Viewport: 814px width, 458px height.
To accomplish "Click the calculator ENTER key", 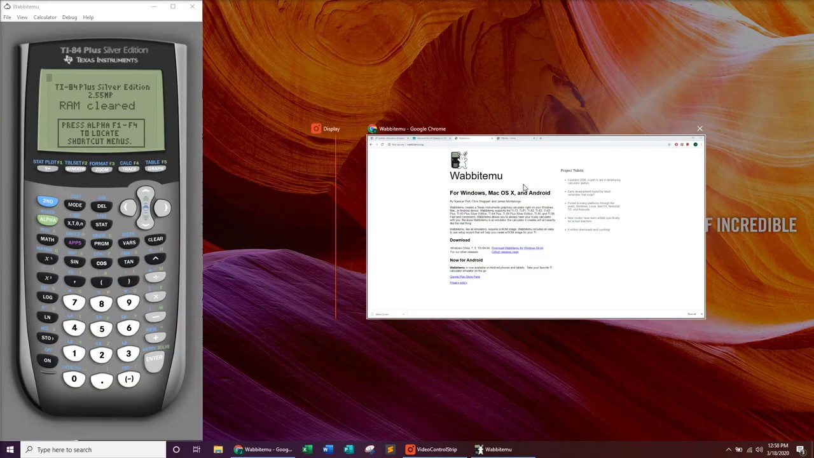I will point(155,359).
